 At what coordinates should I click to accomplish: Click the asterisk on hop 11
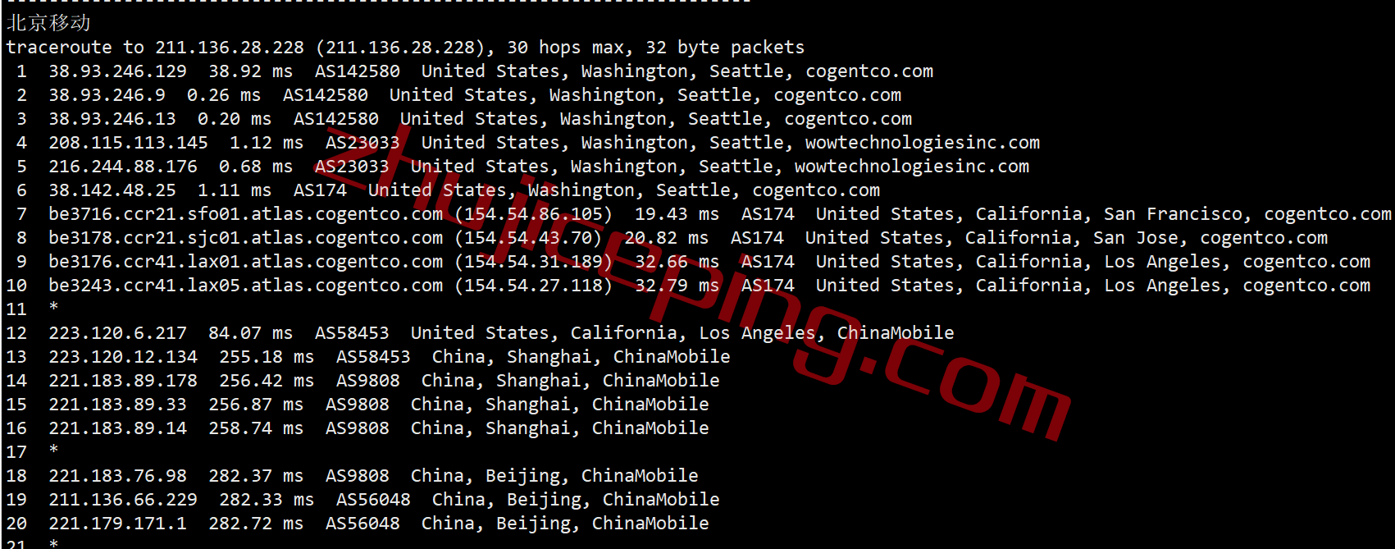tap(53, 308)
